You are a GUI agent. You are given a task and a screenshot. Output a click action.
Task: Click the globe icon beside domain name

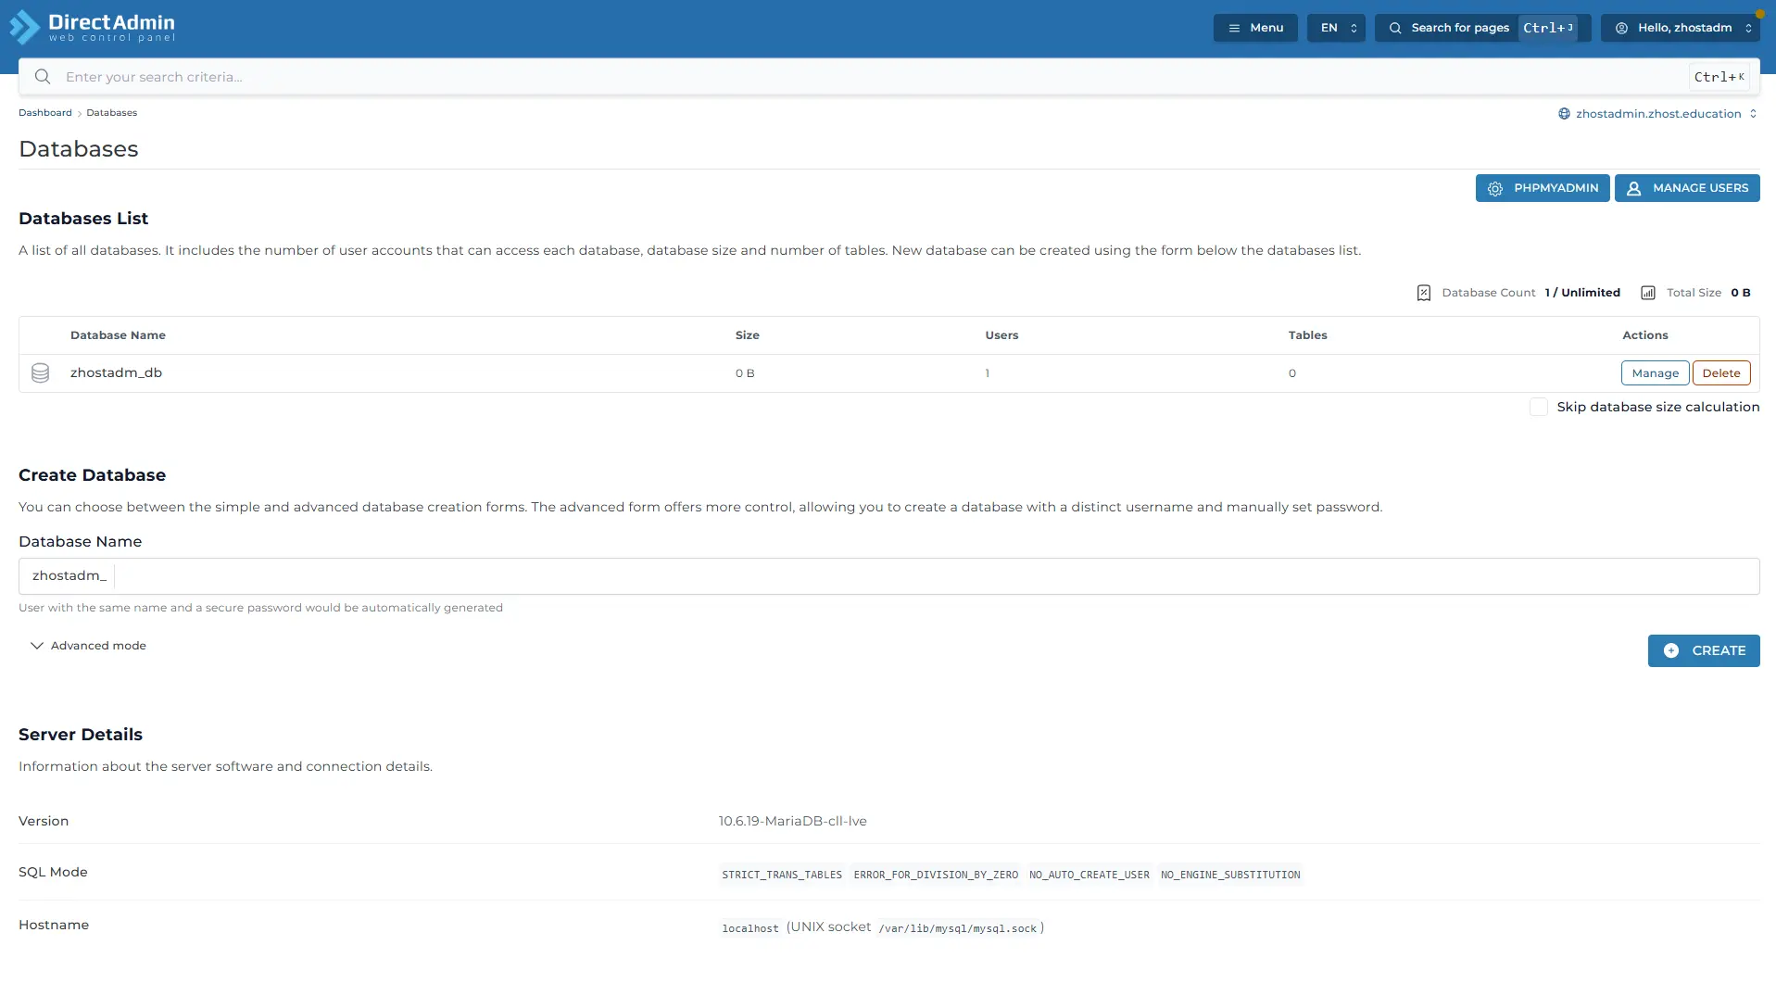tap(1564, 114)
